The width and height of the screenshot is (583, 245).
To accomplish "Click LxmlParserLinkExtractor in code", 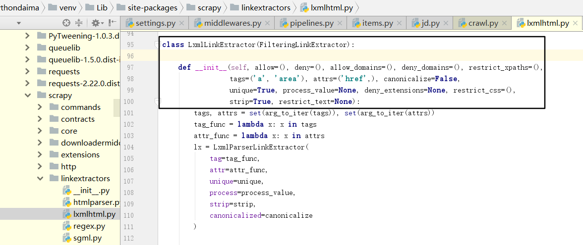I will click(x=259, y=147).
